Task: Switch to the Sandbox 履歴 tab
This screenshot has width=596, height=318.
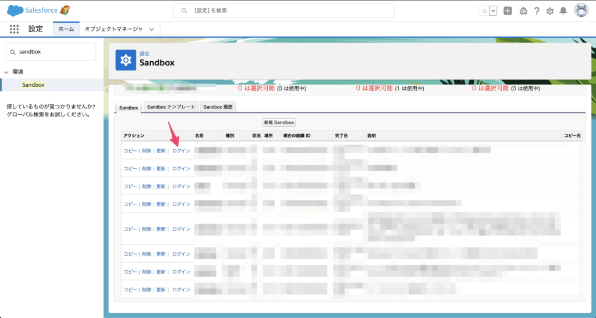Action: 218,107
